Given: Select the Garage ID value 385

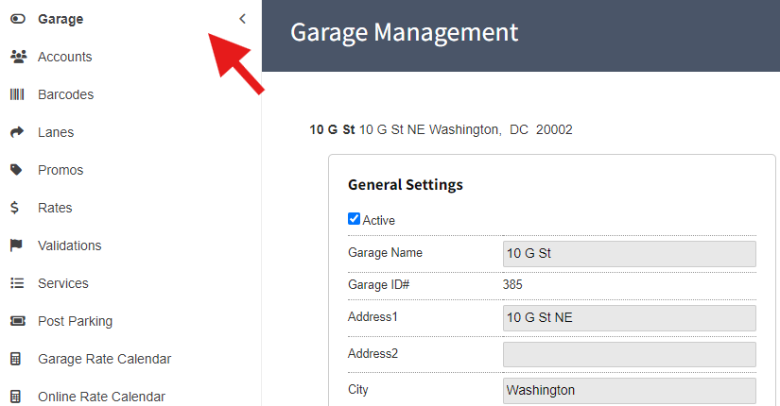Looking at the screenshot, I should click(x=512, y=285).
